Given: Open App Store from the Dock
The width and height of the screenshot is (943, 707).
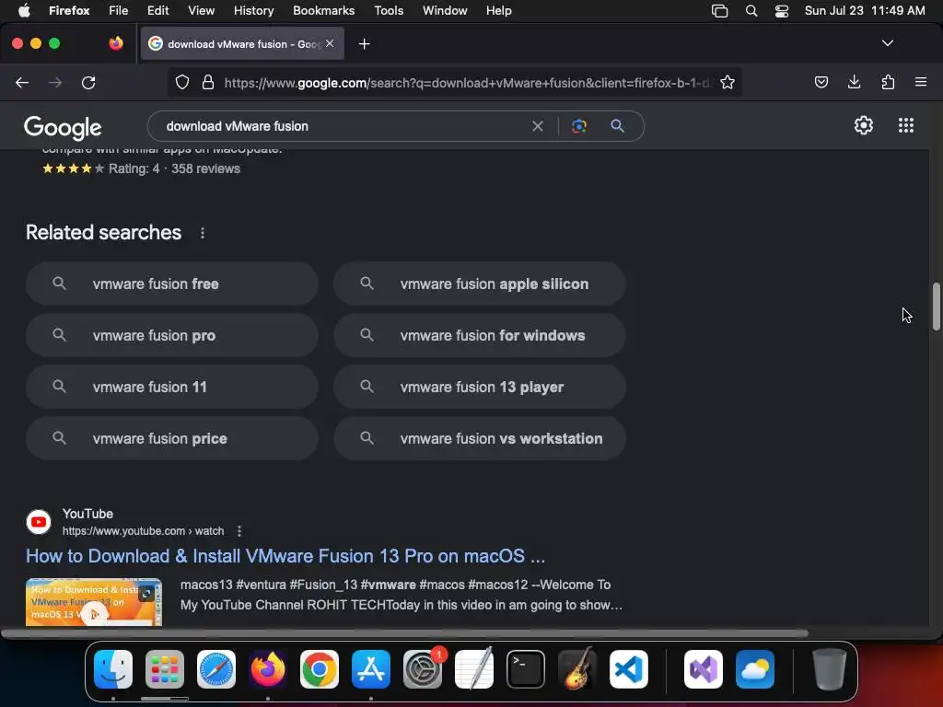Looking at the screenshot, I should [371, 669].
